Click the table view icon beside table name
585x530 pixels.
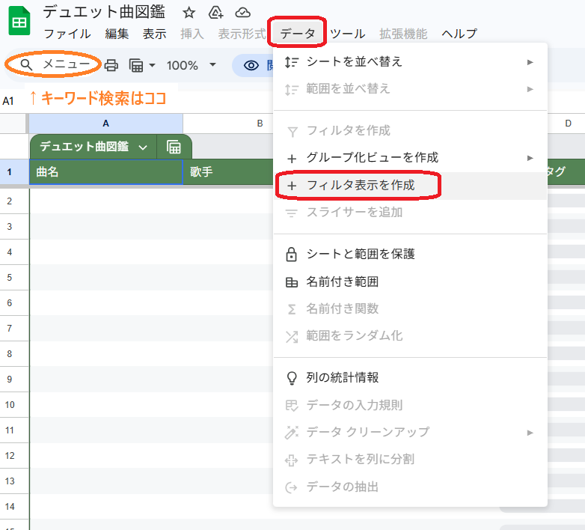pyautogui.click(x=174, y=147)
